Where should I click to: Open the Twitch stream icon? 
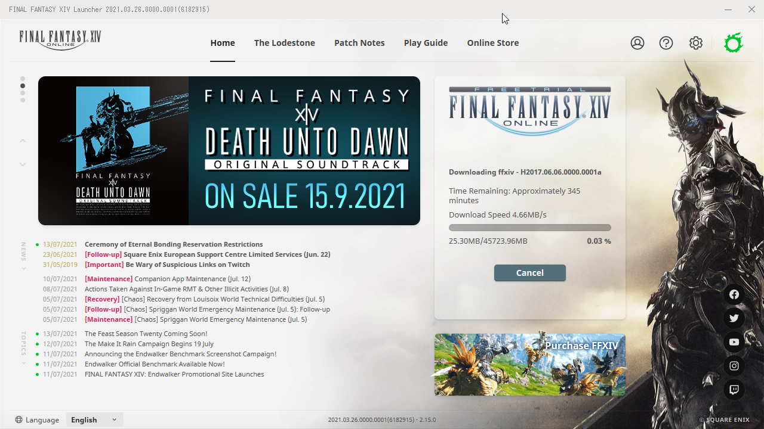734,389
